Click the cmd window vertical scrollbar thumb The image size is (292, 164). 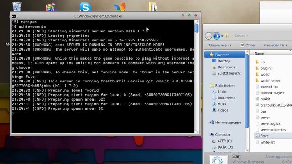coord(197,28)
